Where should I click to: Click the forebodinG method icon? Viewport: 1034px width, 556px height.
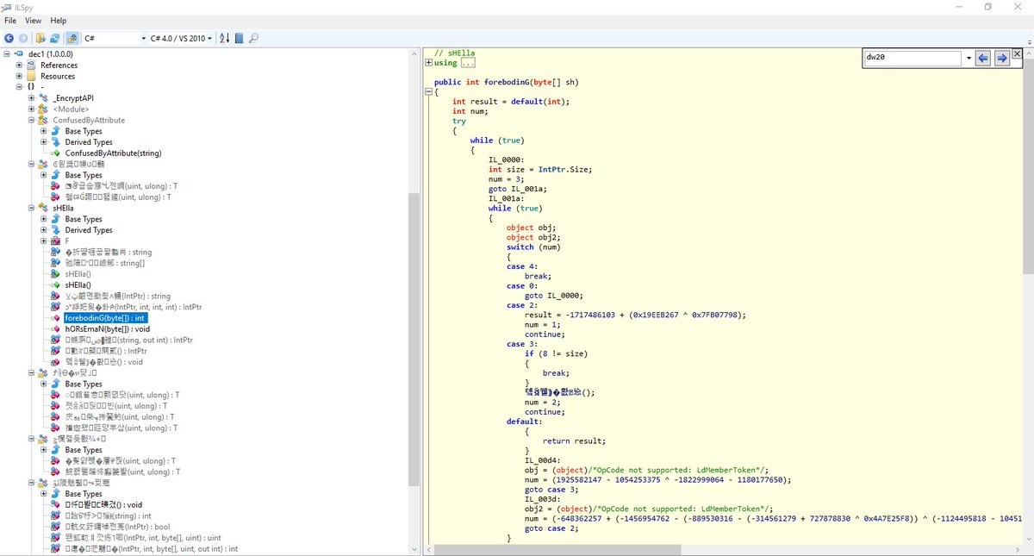point(56,318)
